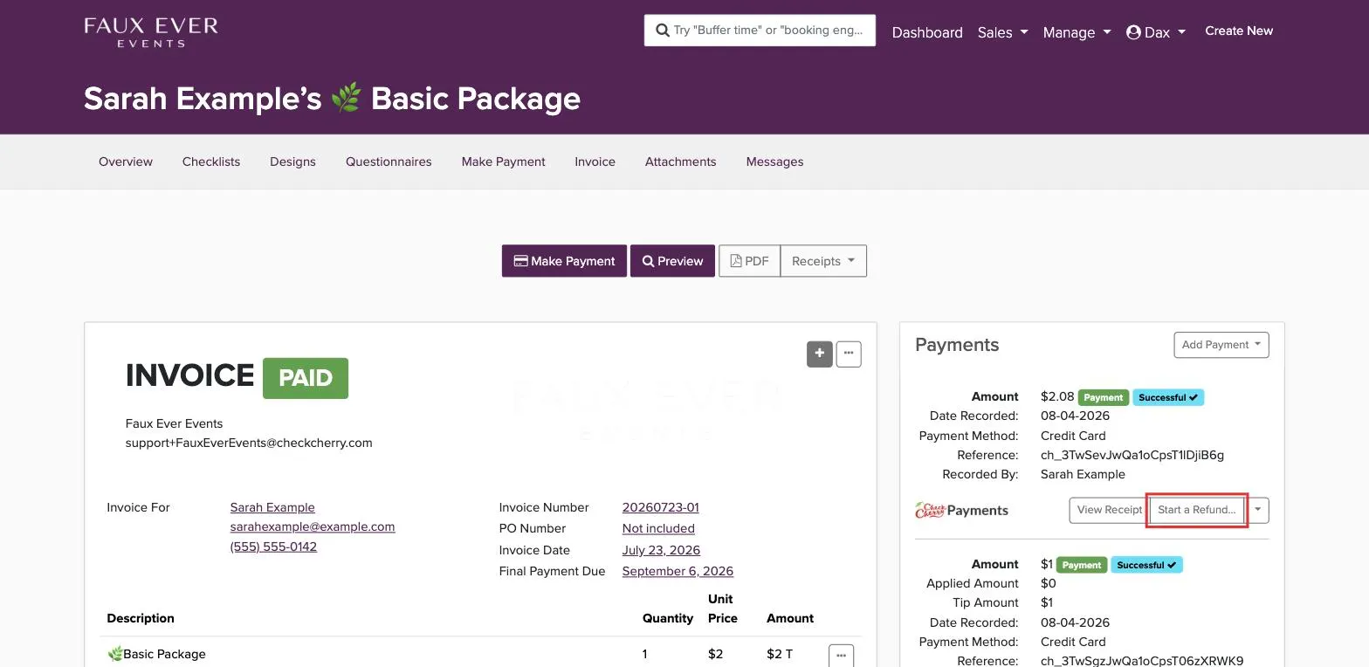
Task: Expand the Receipts dropdown
Action: point(823,261)
